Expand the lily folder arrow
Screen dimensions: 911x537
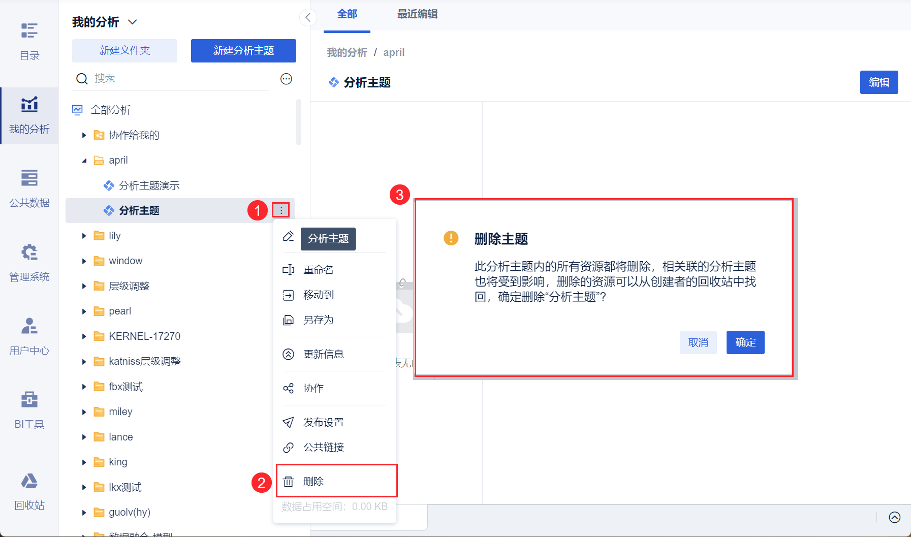[x=84, y=236]
